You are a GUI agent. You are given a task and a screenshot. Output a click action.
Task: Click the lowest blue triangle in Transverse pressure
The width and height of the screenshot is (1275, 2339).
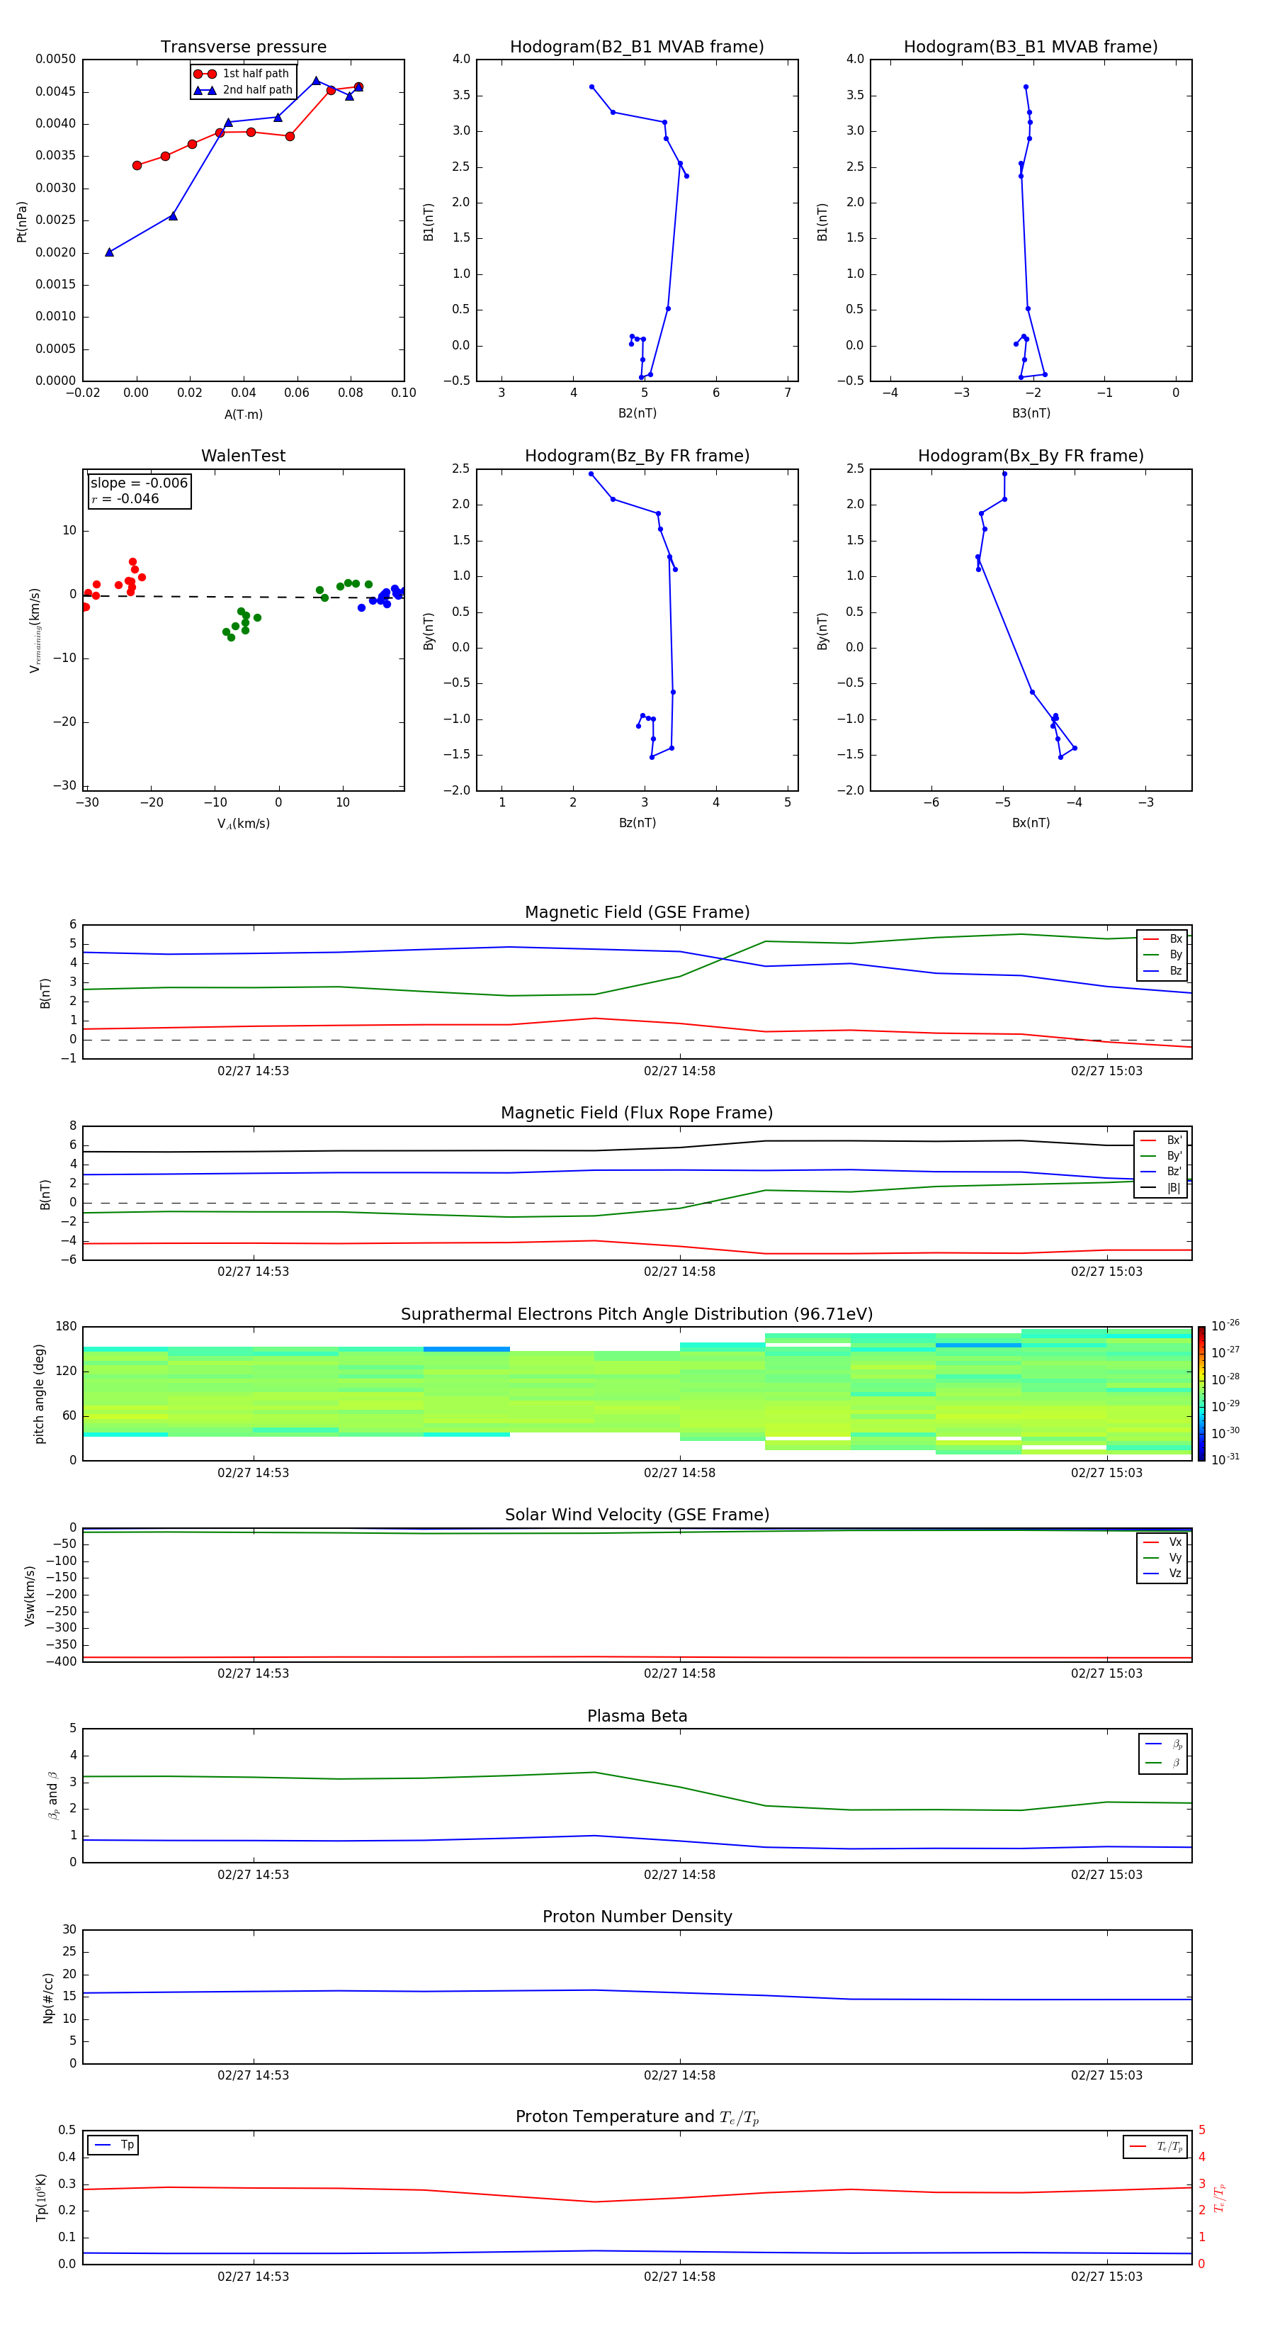[110, 252]
